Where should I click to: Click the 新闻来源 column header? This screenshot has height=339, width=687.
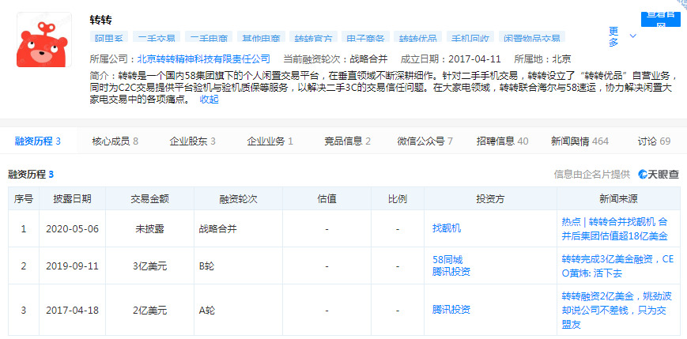pyautogui.click(x=619, y=199)
